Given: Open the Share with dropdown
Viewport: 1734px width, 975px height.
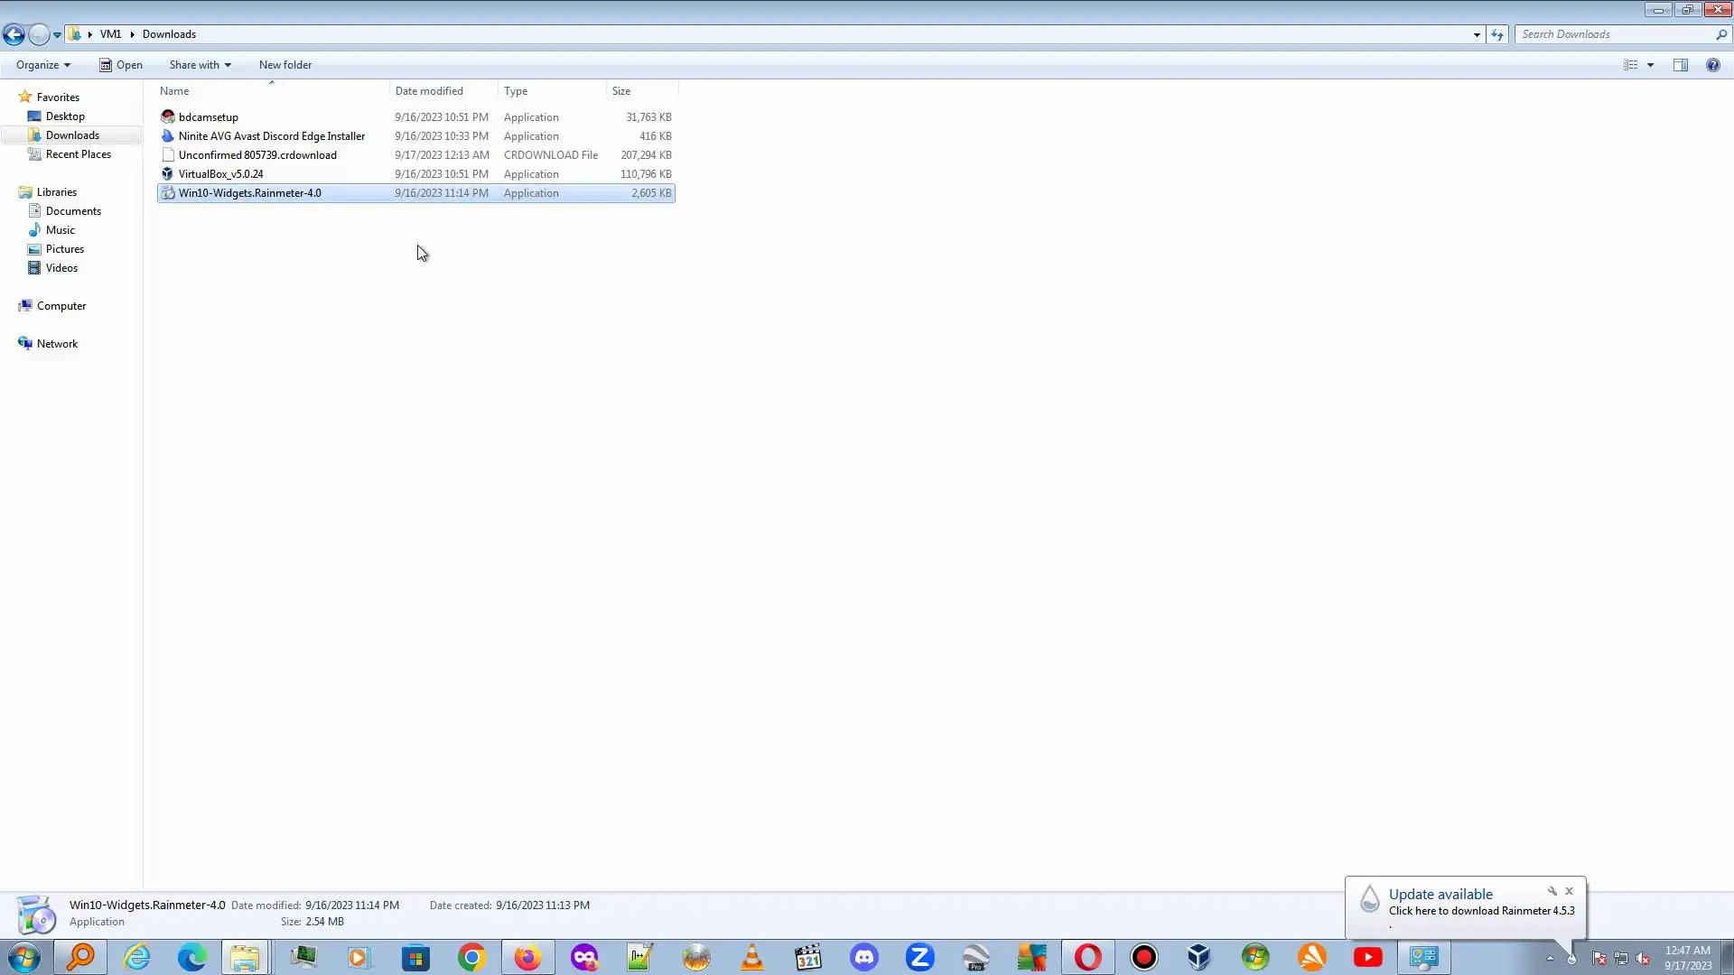Looking at the screenshot, I should pos(200,65).
